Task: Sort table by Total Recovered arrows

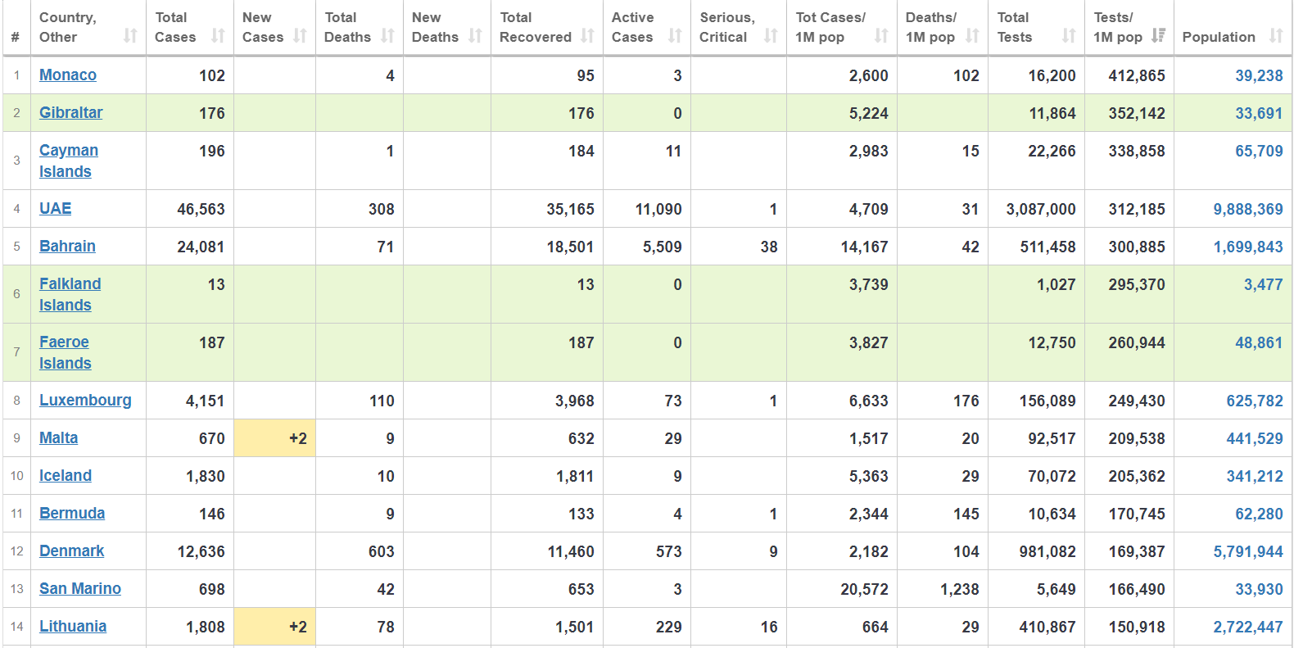Action: pyautogui.click(x=588, y=36)
